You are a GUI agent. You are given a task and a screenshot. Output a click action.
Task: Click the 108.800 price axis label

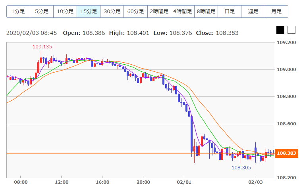tap(286, 96)
